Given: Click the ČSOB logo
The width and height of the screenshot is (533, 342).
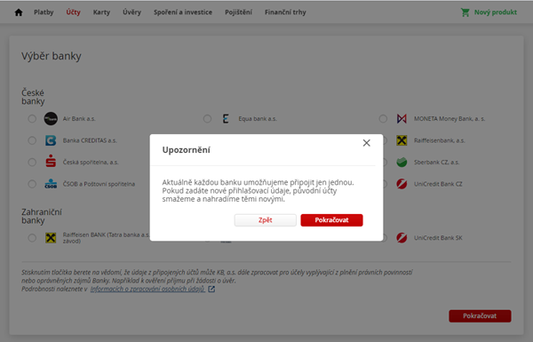Looking at the screenshot, I should [51, 184].
